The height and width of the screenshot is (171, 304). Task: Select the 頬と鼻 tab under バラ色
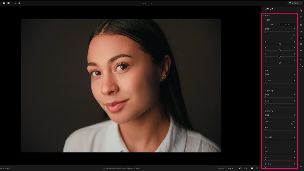point(287,24)
